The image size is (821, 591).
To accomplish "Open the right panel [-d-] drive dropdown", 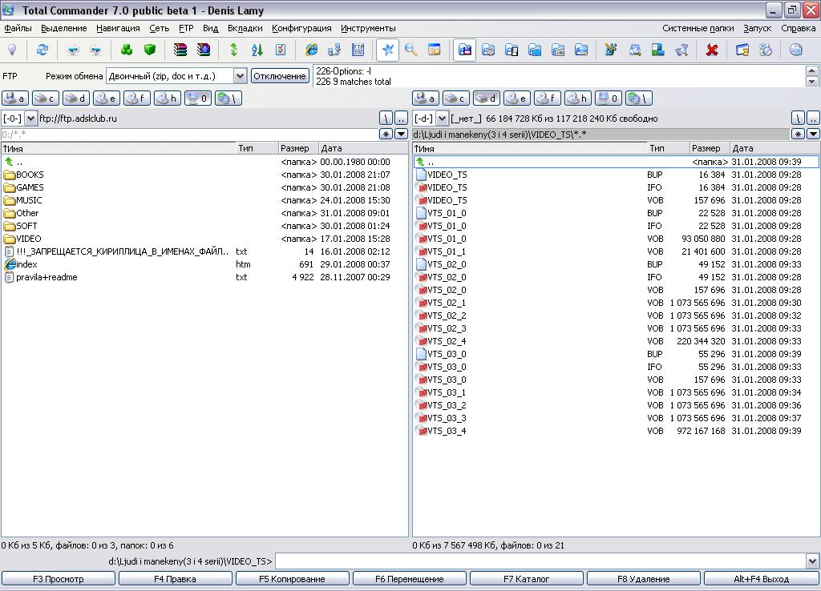I will (x=442, y=119).
